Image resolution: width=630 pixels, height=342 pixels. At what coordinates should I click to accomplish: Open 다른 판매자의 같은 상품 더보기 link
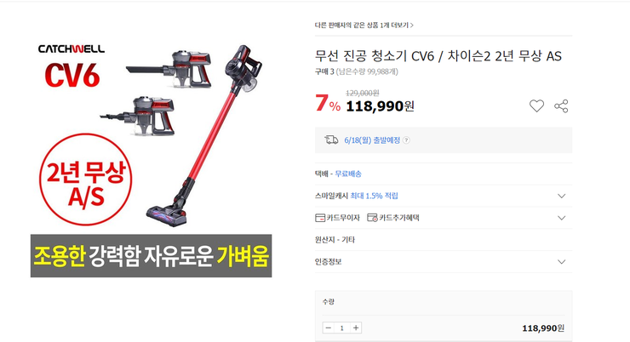364,25
